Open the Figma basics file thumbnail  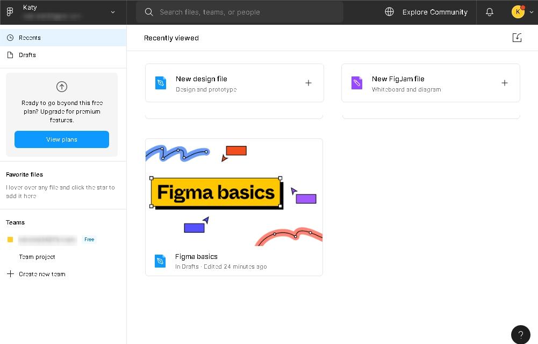234,192
